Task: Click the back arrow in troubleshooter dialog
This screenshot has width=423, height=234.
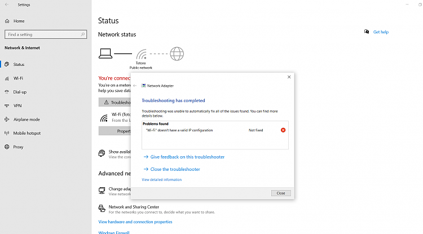Action: [135, 86]
